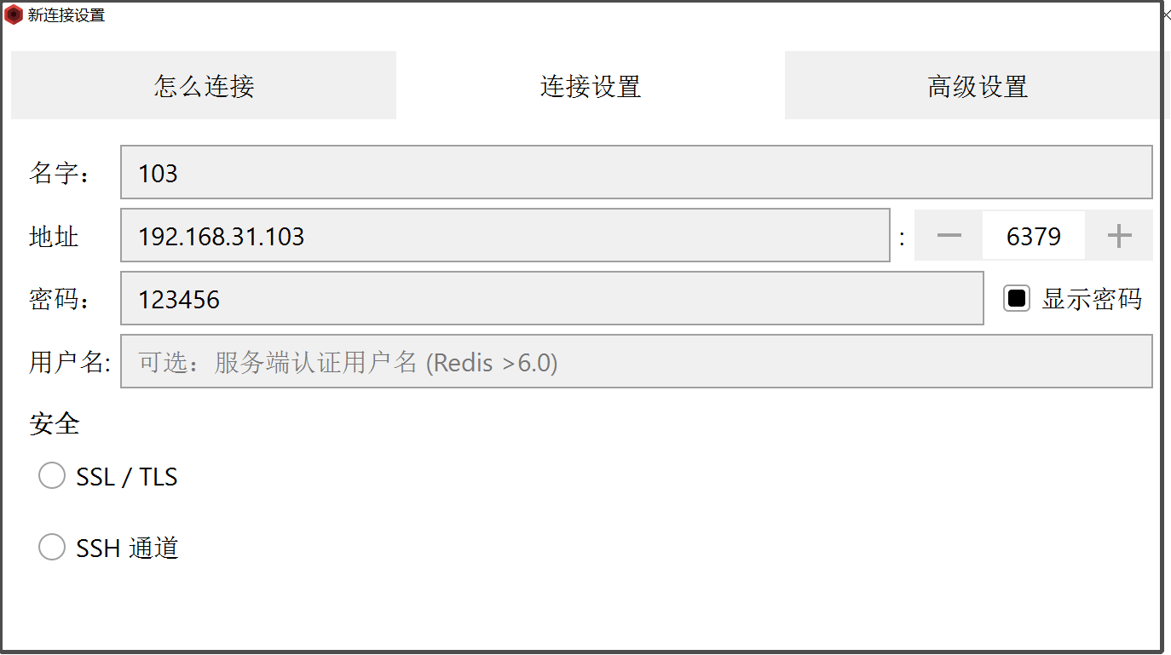The height and width of the screenshot is (655, 1171).
Task: Enable the SSL / TLS option
Action: pos(52,476)
